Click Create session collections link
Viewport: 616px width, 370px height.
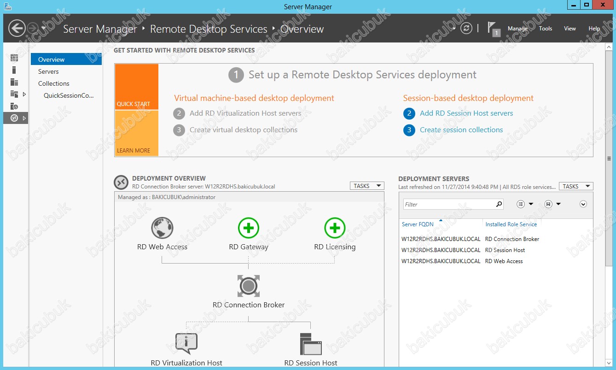click(x=461, y=130)
